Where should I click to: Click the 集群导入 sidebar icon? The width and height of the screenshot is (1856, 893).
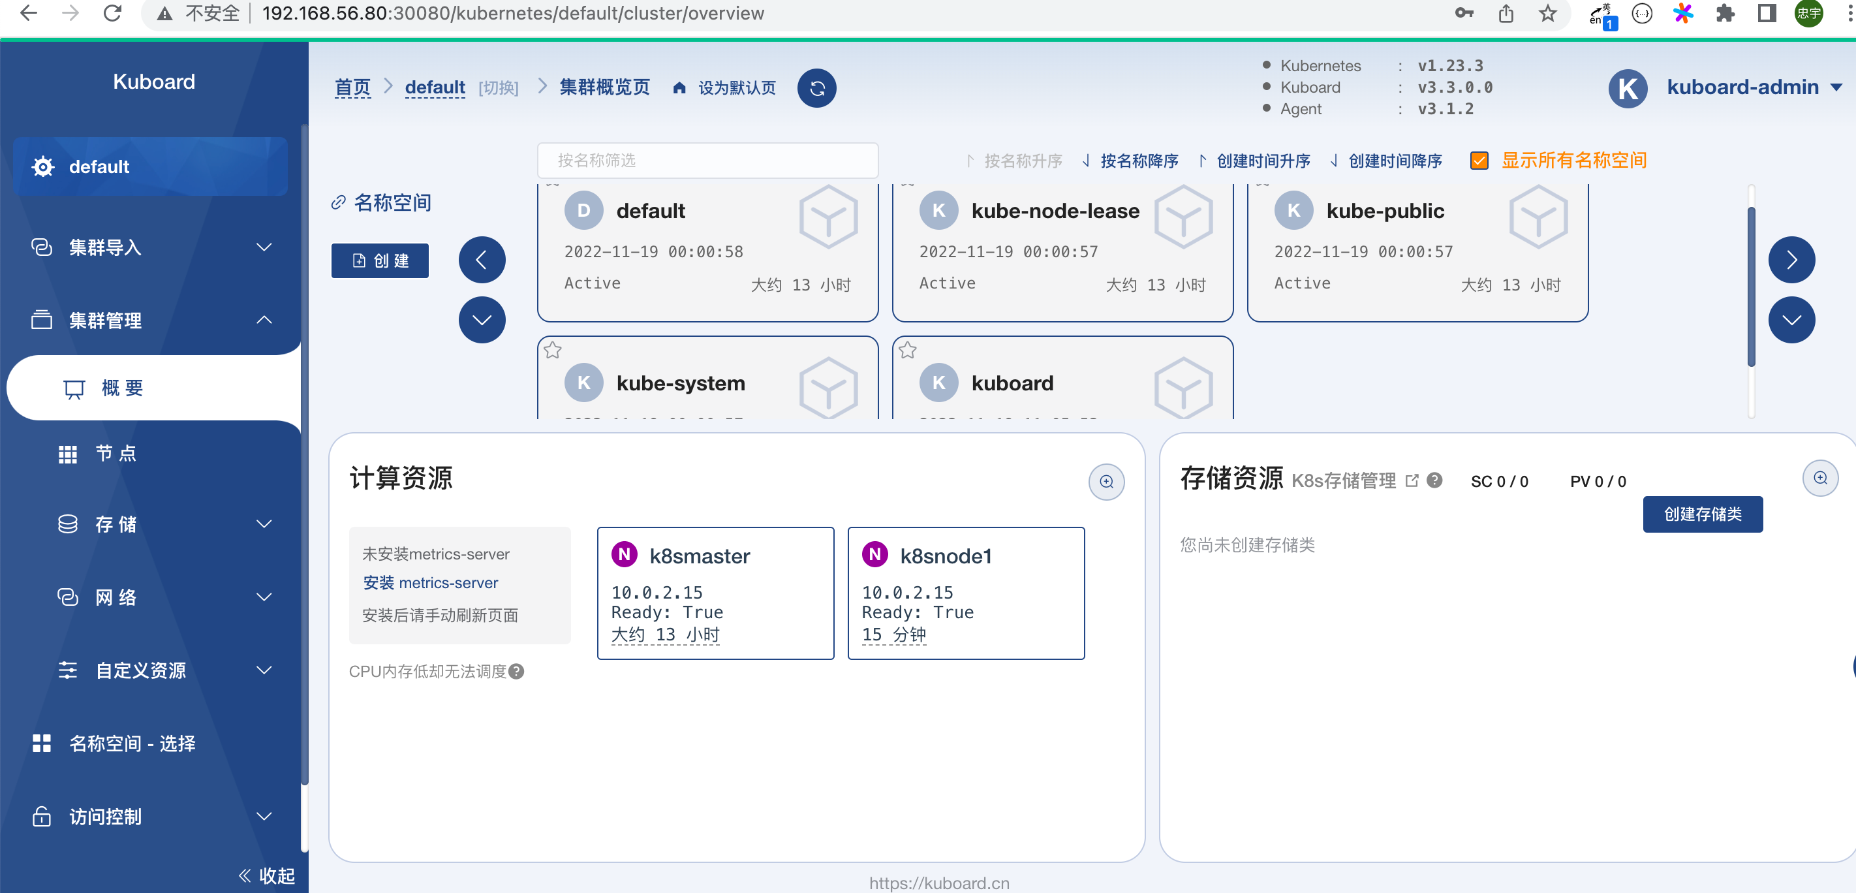point(42,247)
